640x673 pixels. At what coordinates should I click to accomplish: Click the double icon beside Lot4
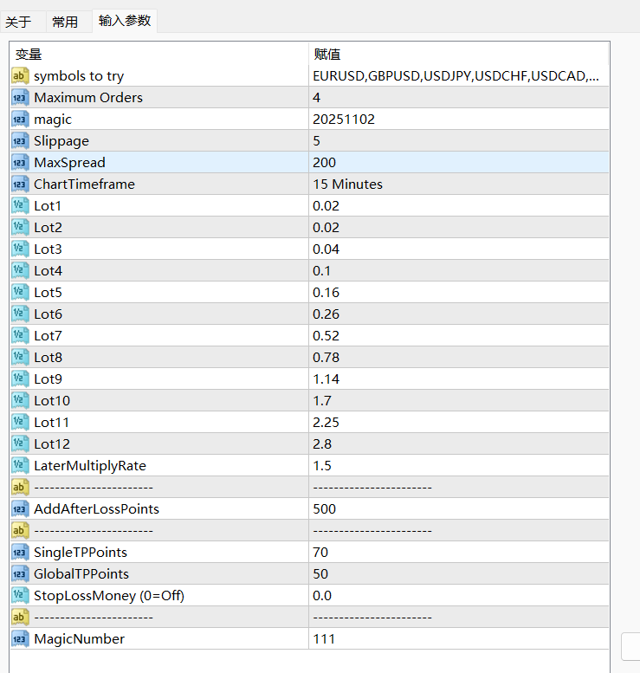pyautogui.click(x=20, y=270)
